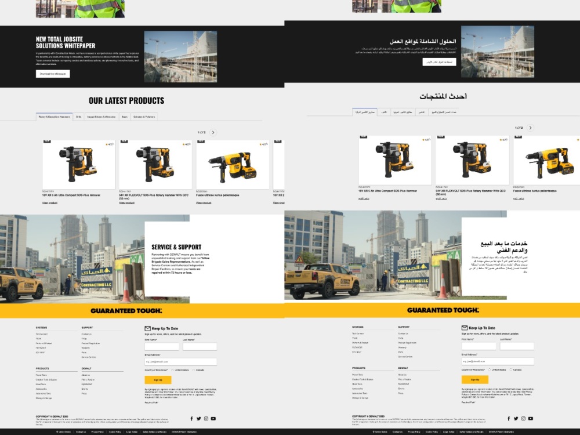Select United States radio button, Arabic page
The image size is (580, 435).
tap(490, 369)
